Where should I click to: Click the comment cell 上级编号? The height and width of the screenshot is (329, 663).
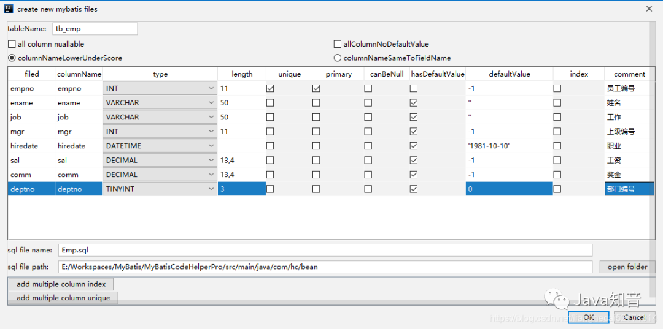630,132
